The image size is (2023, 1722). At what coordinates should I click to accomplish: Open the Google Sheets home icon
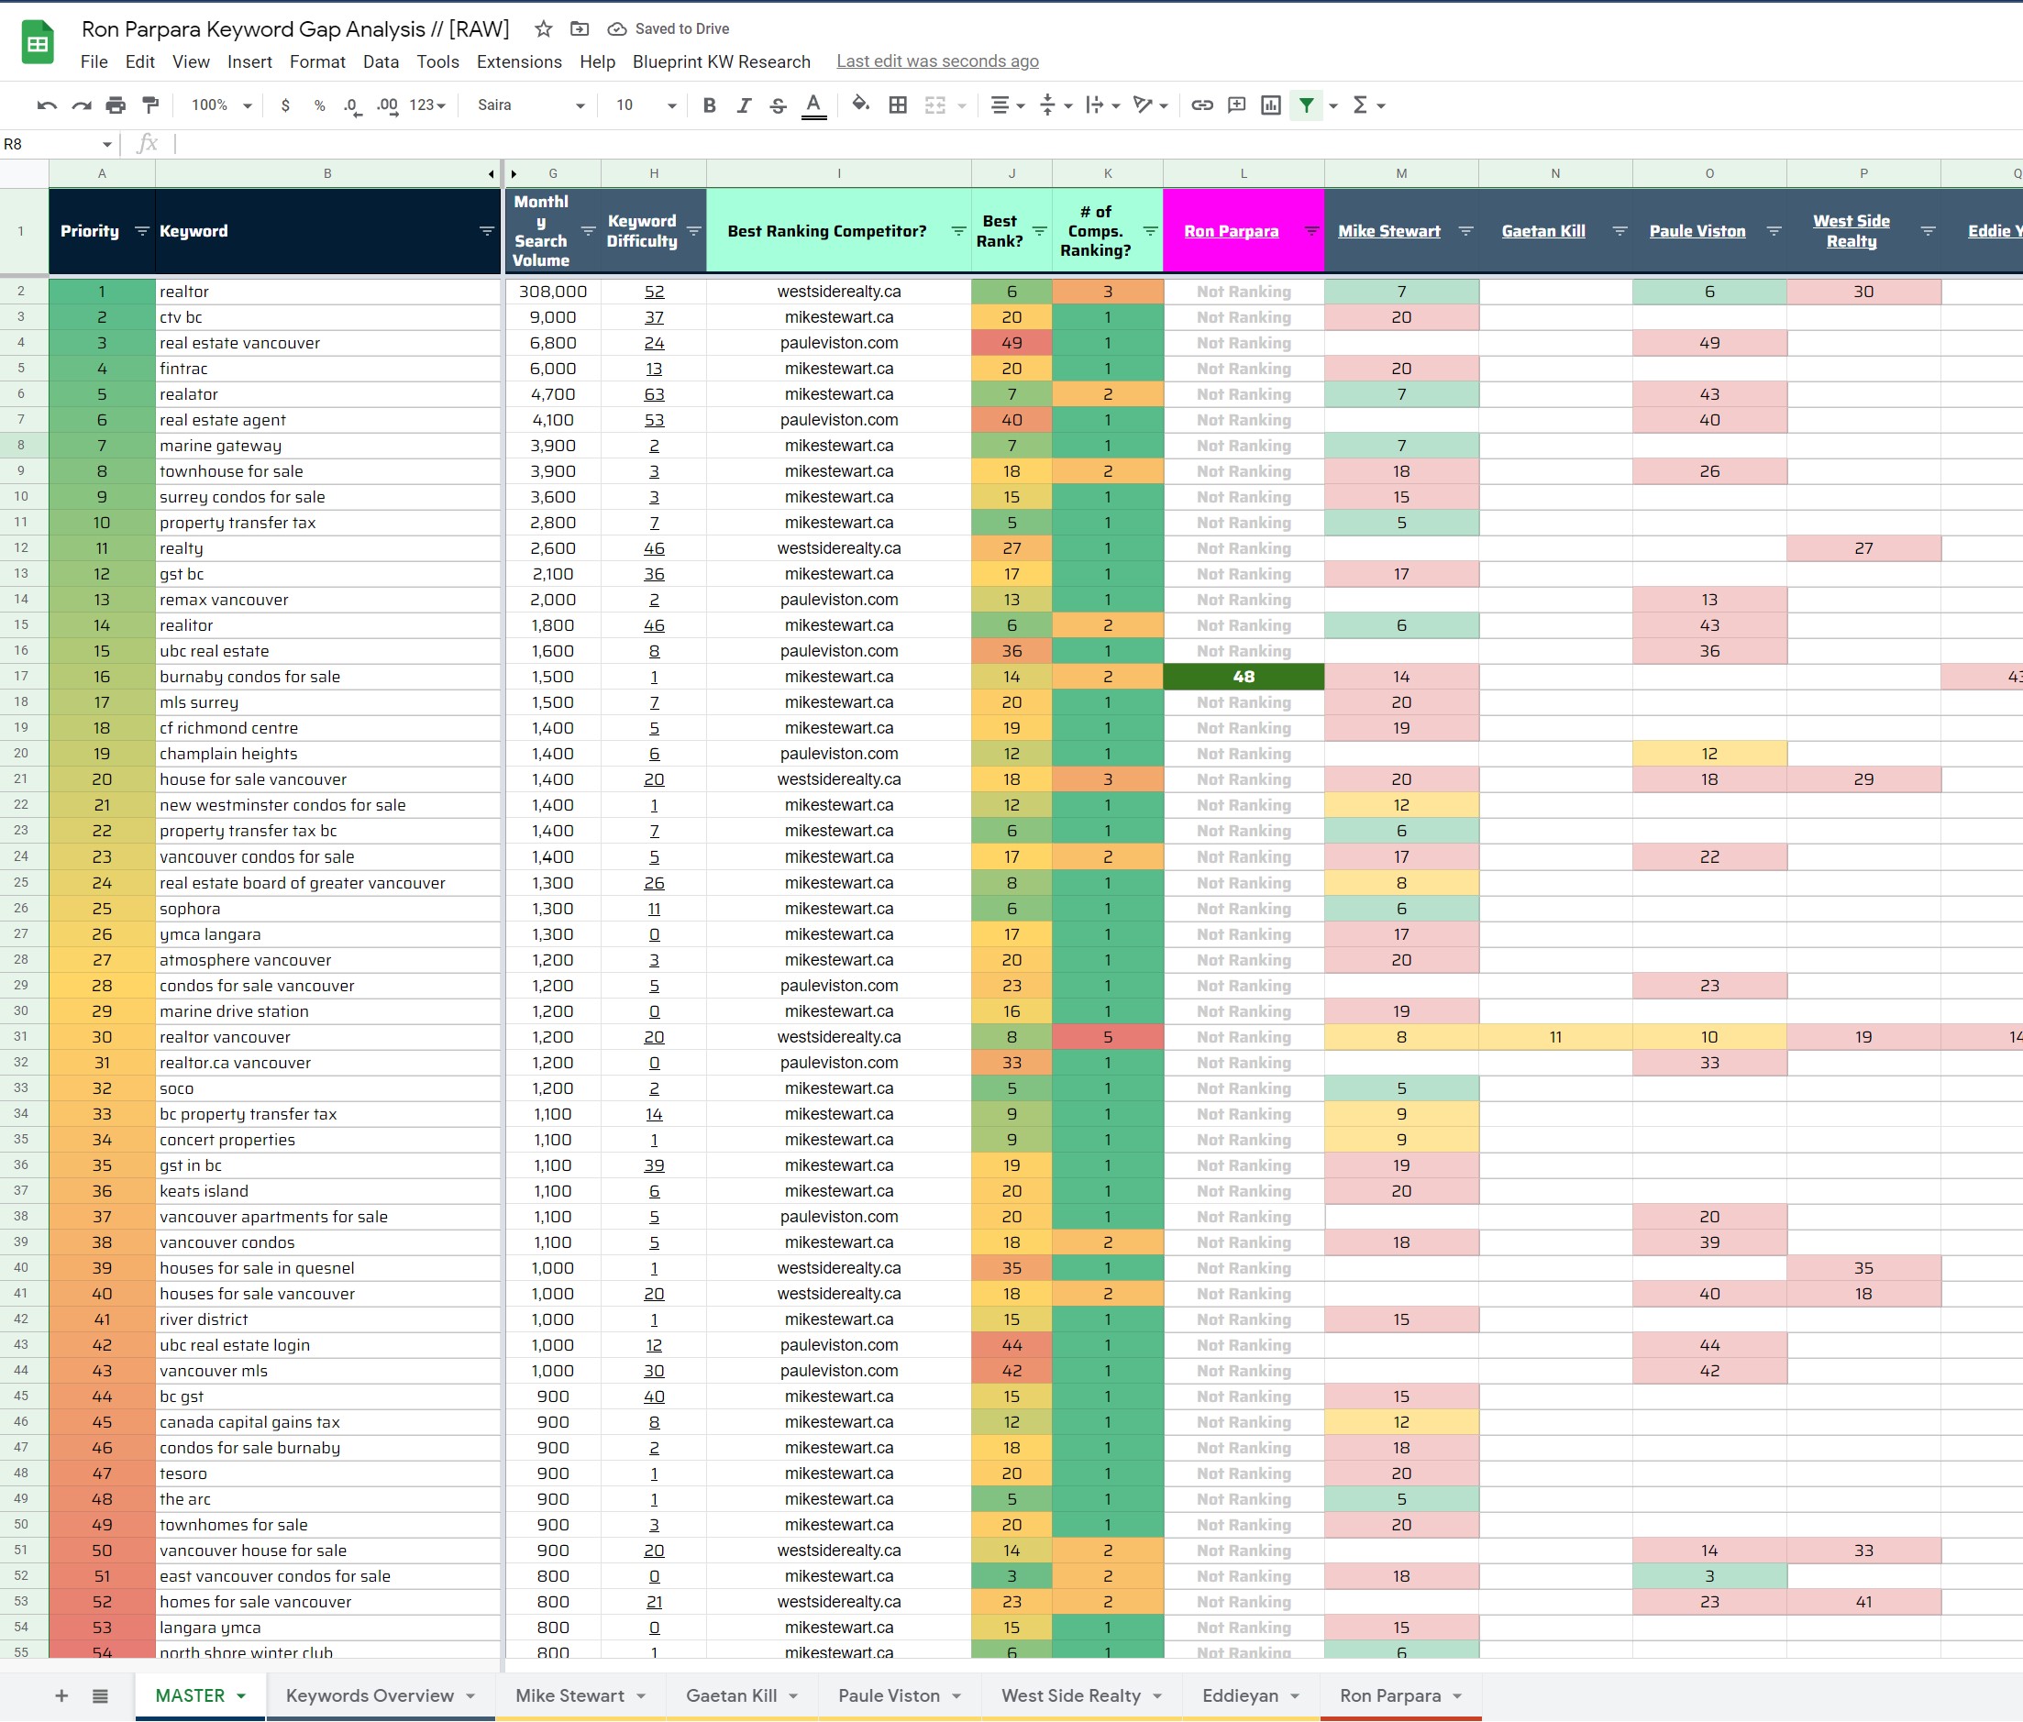tap(39, 43)
